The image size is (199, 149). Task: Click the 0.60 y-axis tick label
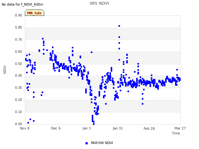pyautogui.click(x=19, y=52)
